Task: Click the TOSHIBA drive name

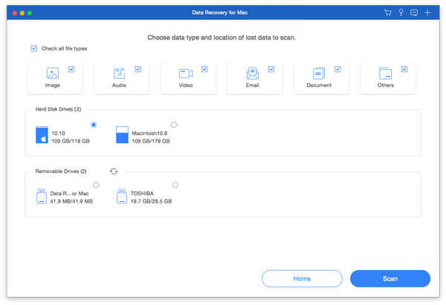Action: point(142,194)
